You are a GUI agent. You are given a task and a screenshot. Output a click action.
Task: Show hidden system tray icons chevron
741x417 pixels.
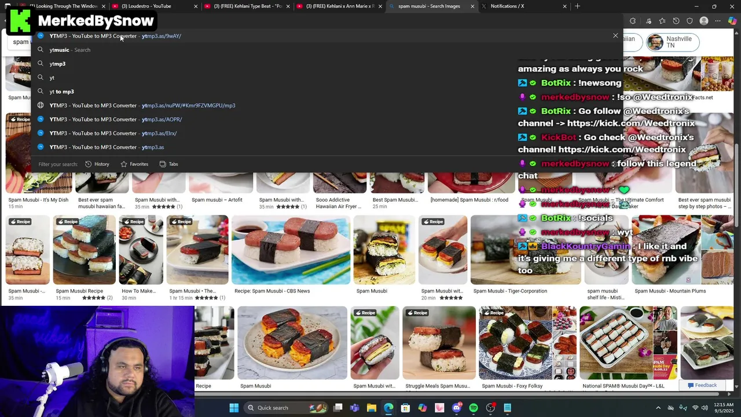click(658, 408)
